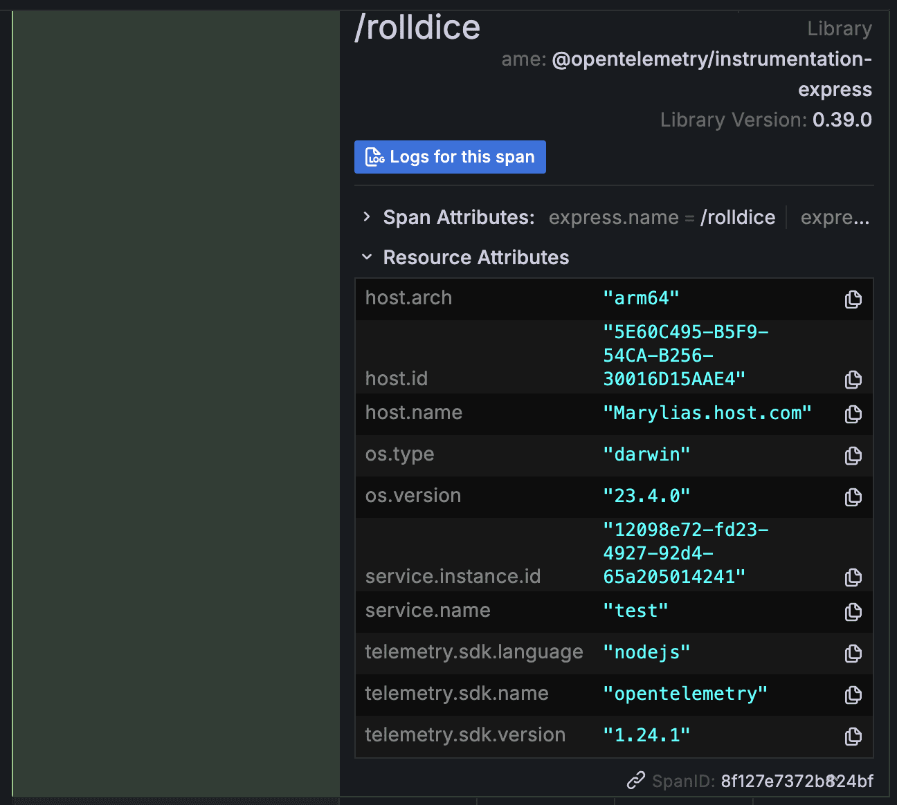Click the host.id key label
Image resolution: width=897 pixels, height=805 pixels.
(x=397, y=379)
